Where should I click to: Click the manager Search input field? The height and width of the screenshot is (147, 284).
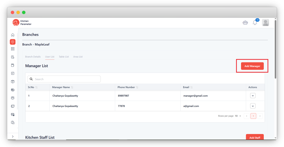click(x=67, y=79)
